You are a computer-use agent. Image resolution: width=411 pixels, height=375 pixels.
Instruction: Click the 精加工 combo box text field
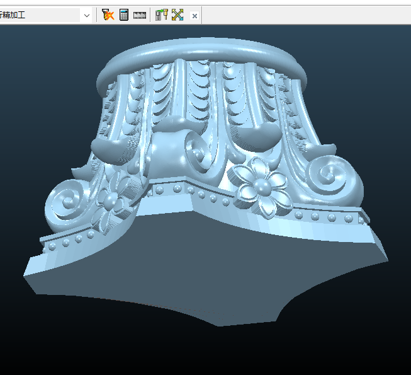(x=38, y=15)
